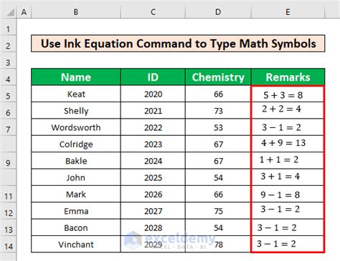Select row 12 header
The width and height of the screenshot is (340, 261).
click(8, 211)
